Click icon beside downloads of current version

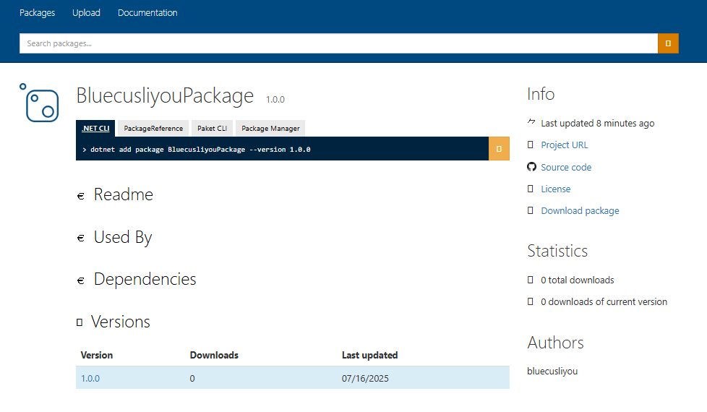pyautogui.click(x=531, y=301)
